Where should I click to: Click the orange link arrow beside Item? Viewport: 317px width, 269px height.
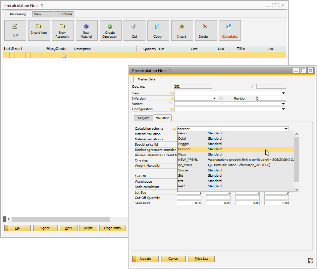[172, 93]
